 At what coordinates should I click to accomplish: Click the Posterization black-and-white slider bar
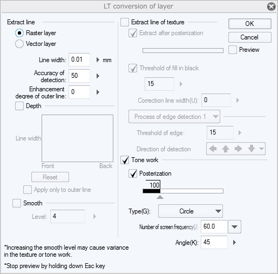[x=183, y=191]
